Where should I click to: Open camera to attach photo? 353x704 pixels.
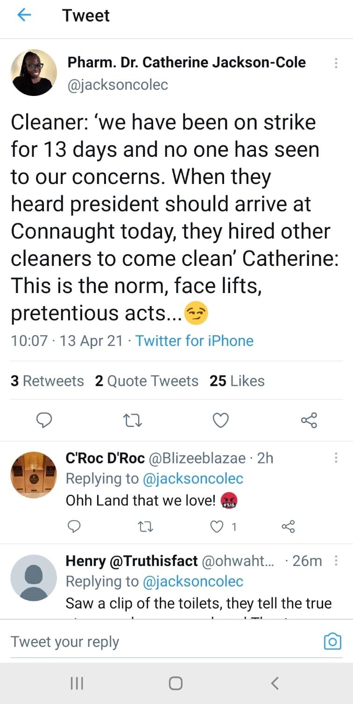(332, 641)
